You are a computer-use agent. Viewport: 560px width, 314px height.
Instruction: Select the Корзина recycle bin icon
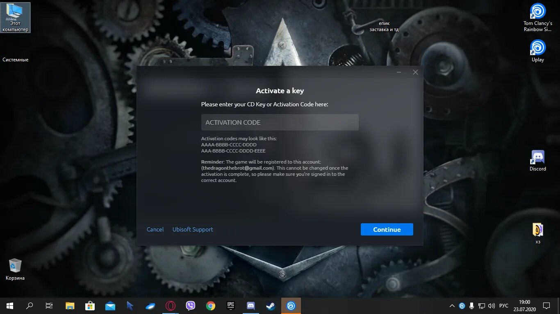coord(15,269)
